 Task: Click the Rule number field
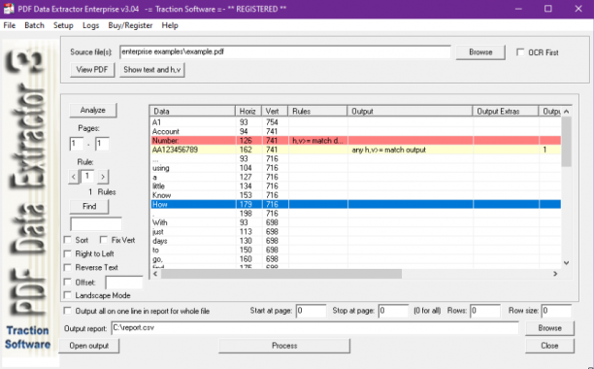pyautogui.click(x=88, y=177)
